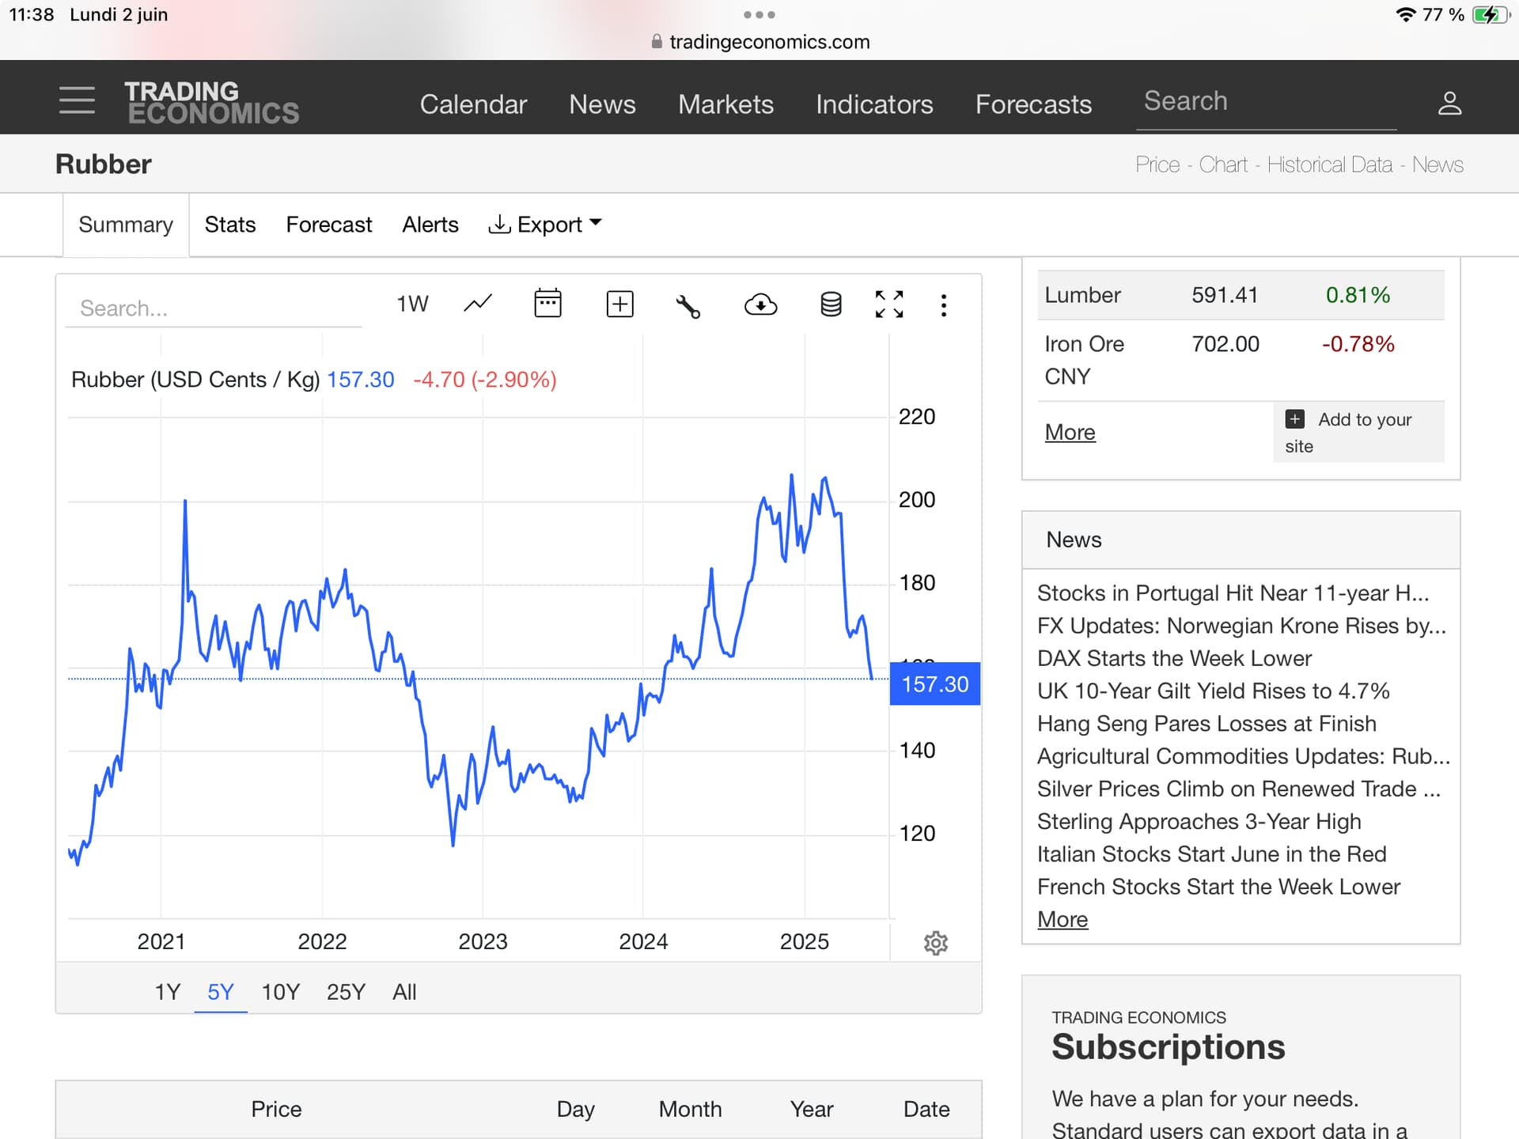This screenshot has height=1139, width=1519.
Task: Click the chart Search field
Action: pos(214,308)
